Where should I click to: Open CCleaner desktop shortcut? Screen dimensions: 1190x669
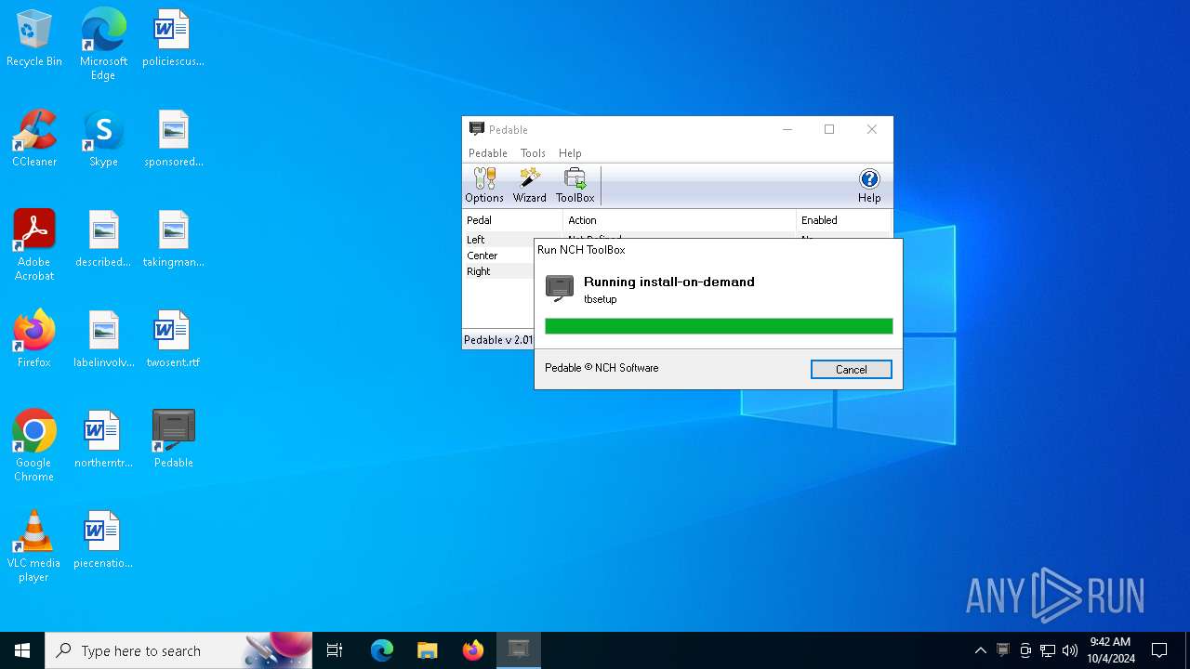point(34,139)
